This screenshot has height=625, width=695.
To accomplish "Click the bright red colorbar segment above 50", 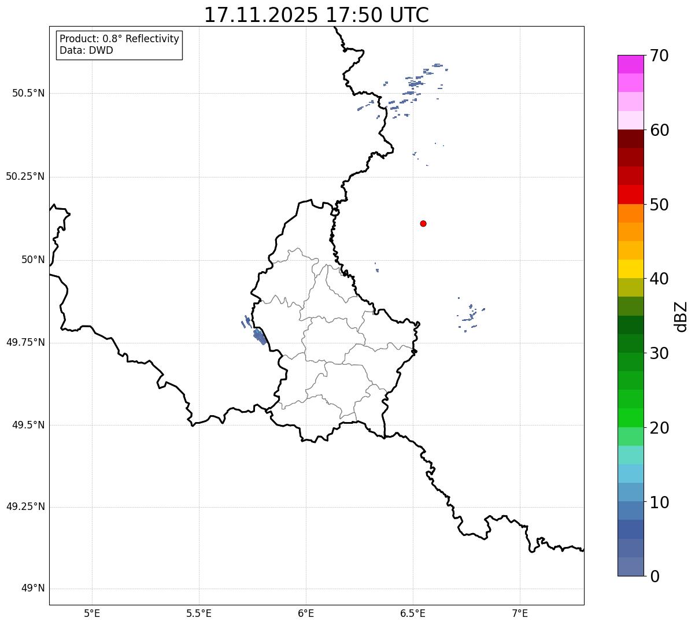I will 630,194.
